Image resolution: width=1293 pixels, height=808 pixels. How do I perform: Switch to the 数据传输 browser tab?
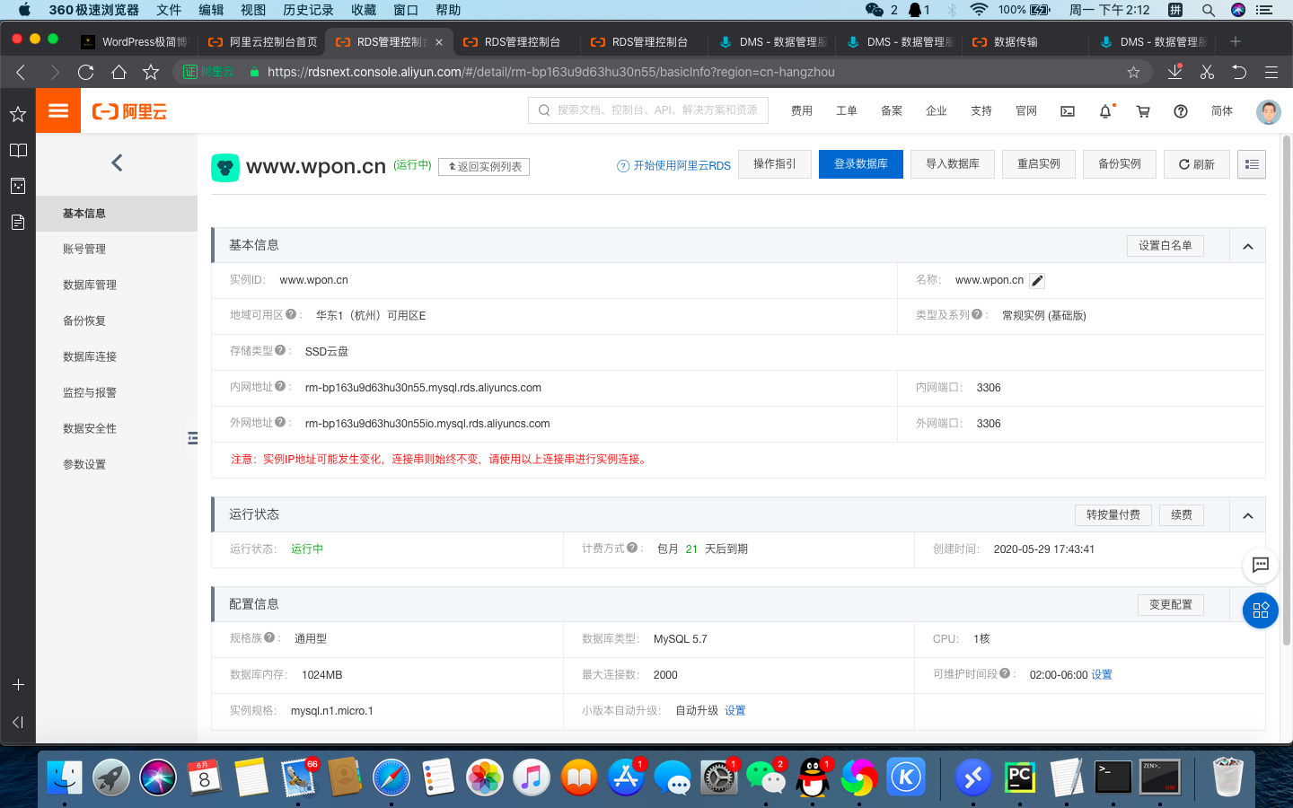click(x=1024, y=41)
